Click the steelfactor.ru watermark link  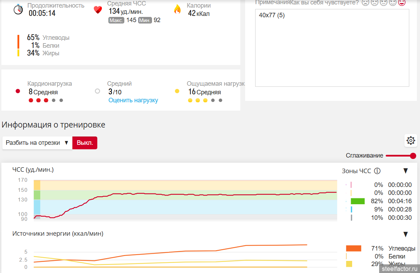point(399,269)
